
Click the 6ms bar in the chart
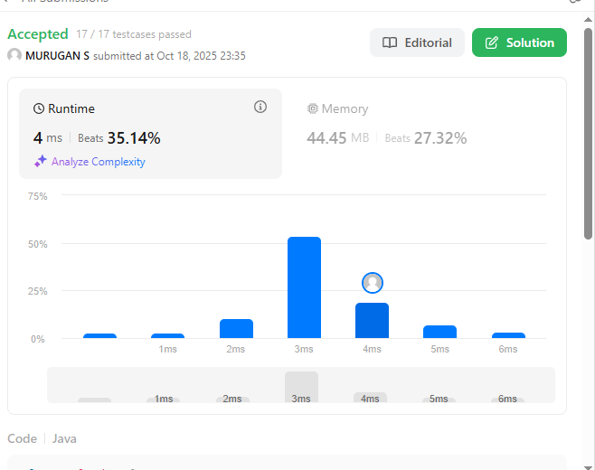click(508, 335)
